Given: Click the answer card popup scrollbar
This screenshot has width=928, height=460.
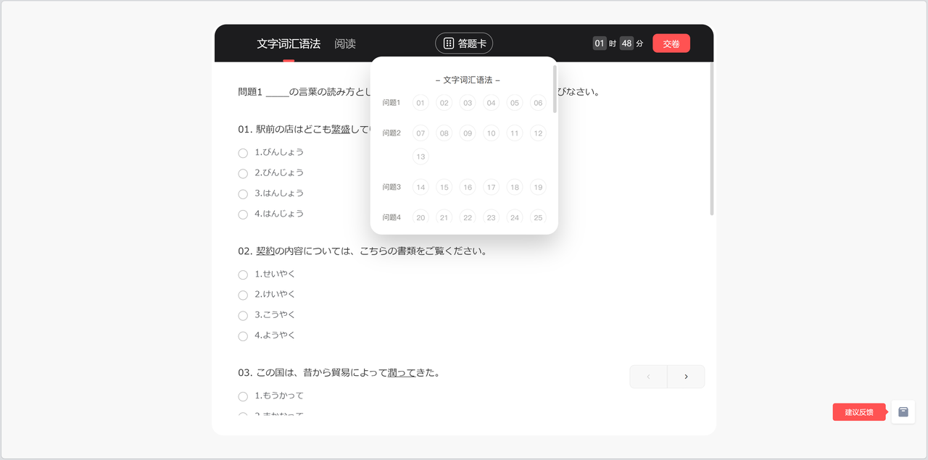Looking at the screenshot, I should tap(555, 89).
